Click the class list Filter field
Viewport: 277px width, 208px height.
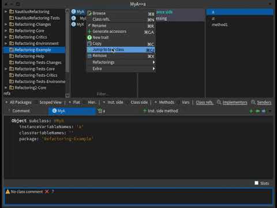[x=104, y=94]
